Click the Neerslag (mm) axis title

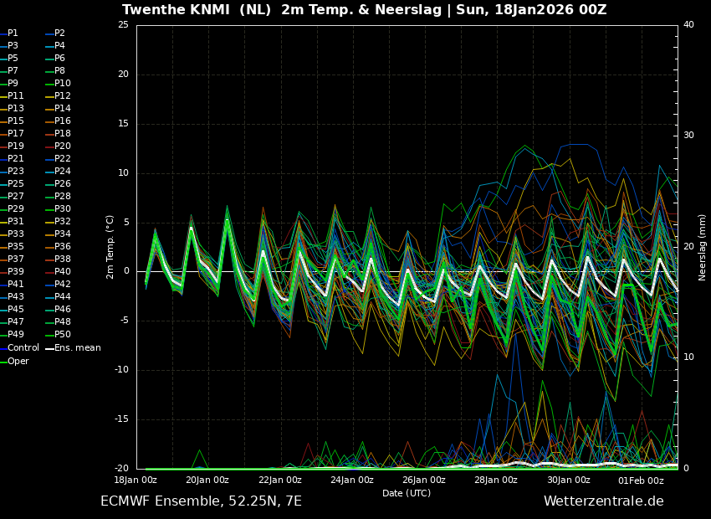coord(703,247)
